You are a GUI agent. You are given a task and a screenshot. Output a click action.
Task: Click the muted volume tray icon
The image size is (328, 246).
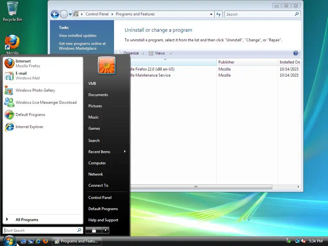(303, 241)
